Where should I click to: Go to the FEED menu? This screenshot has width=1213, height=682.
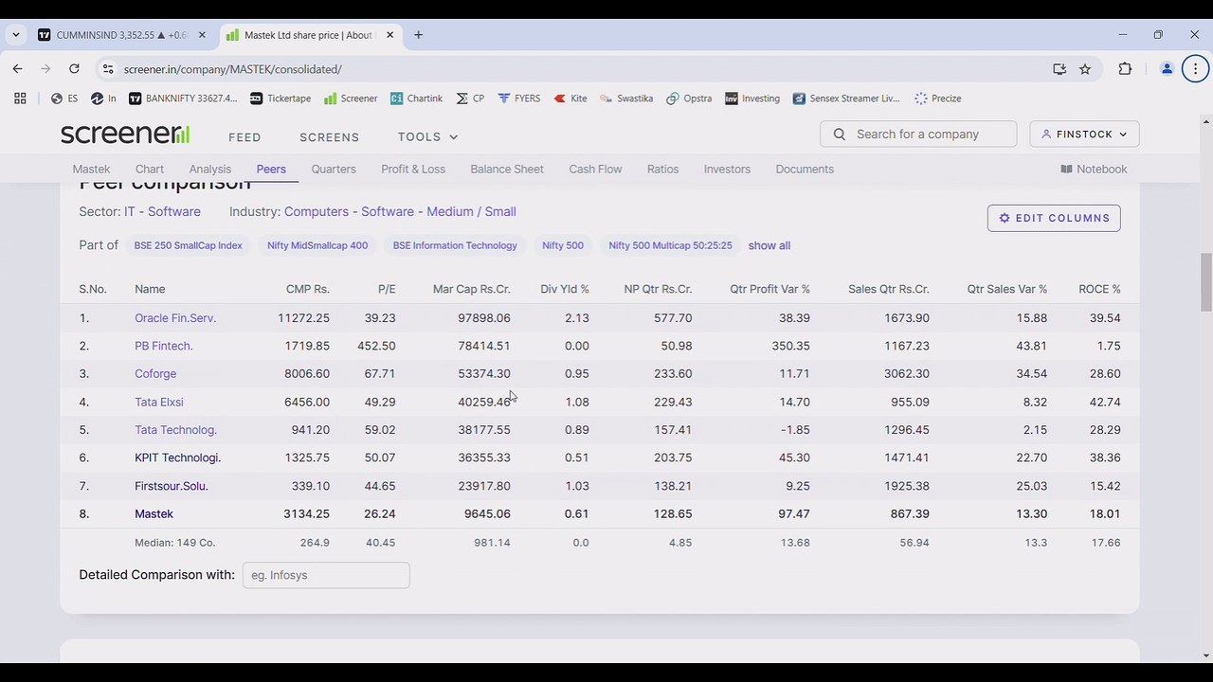coord(244,137)
